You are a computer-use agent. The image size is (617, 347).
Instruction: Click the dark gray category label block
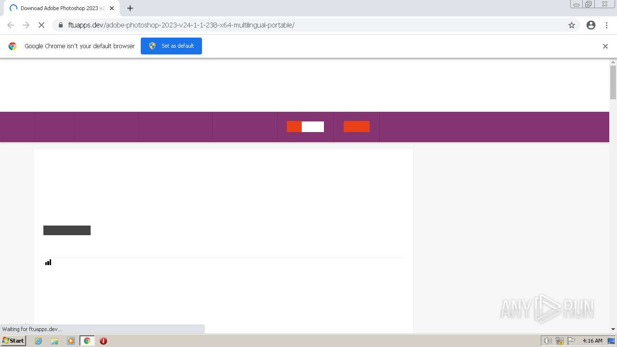click(x=67, y=230)
